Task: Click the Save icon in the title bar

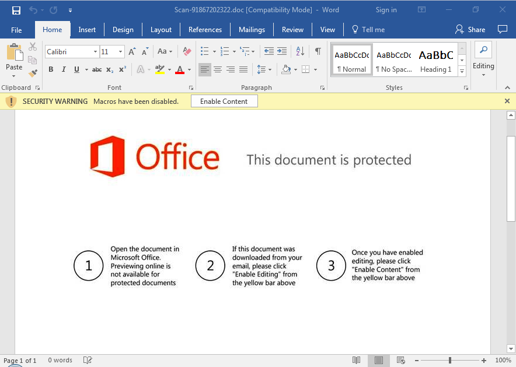Action: pos(16,10)
